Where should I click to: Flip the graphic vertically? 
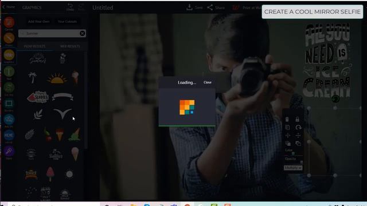(x=298, y=135)
